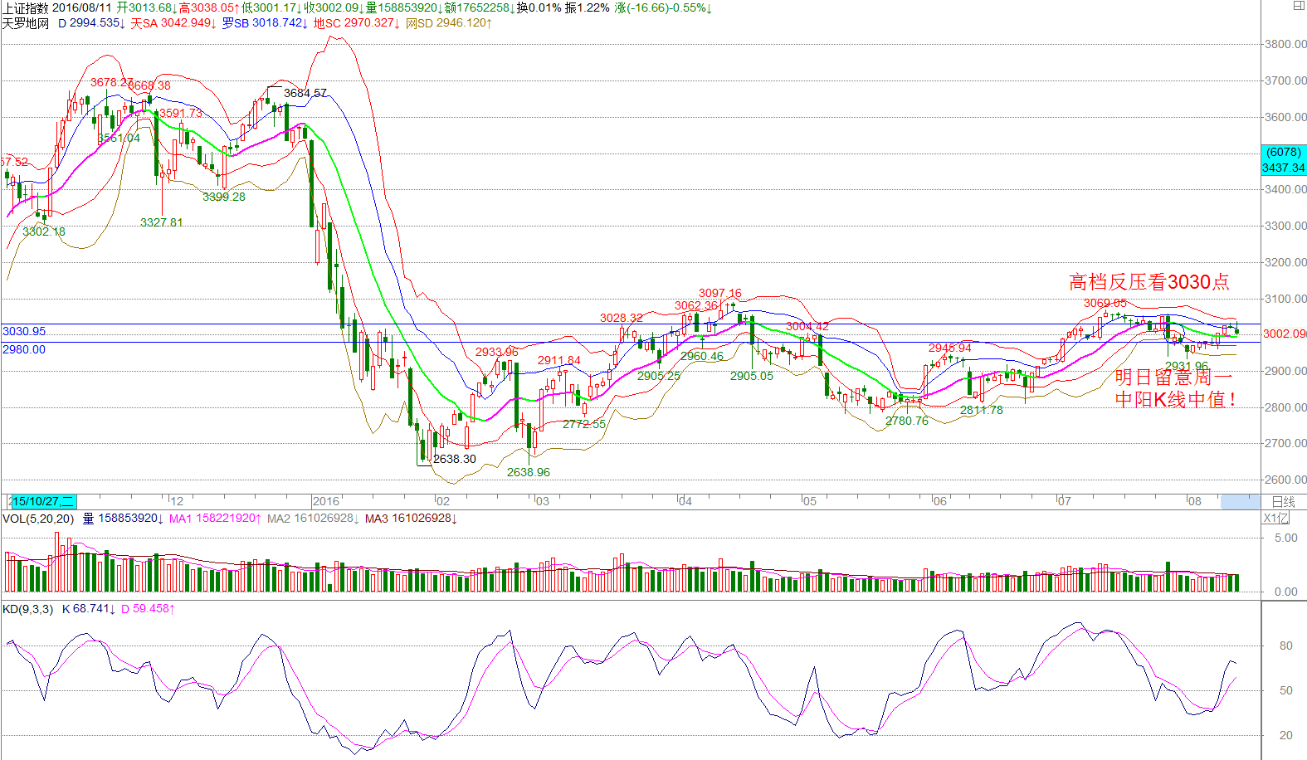Open the 日线 period selector
1307x760 pixels.
(1283, 501)
